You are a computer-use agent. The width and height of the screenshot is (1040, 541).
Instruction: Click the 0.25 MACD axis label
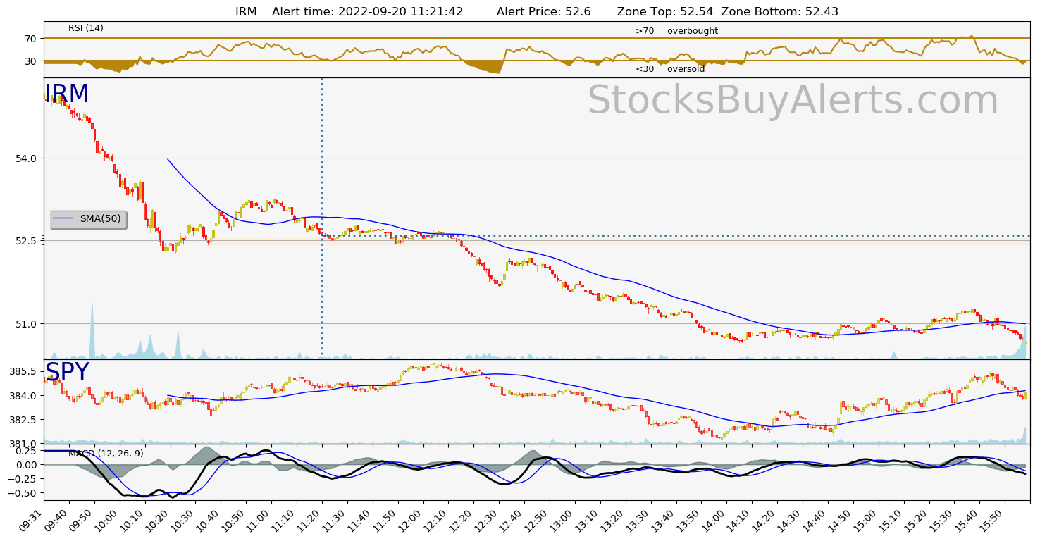click(x=27, y=451)
